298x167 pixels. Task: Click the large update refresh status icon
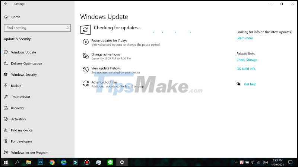tap(85, 30)
